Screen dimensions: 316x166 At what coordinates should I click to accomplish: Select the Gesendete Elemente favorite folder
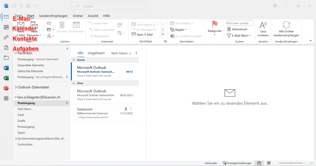pos(31,65)
